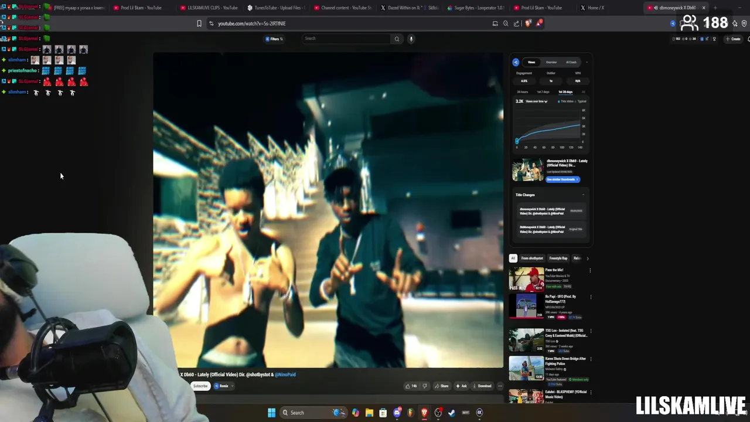Screen dimensions: 750x422
Task: Select the Freestyle Rap chip
Action: [x=558, y=258]
